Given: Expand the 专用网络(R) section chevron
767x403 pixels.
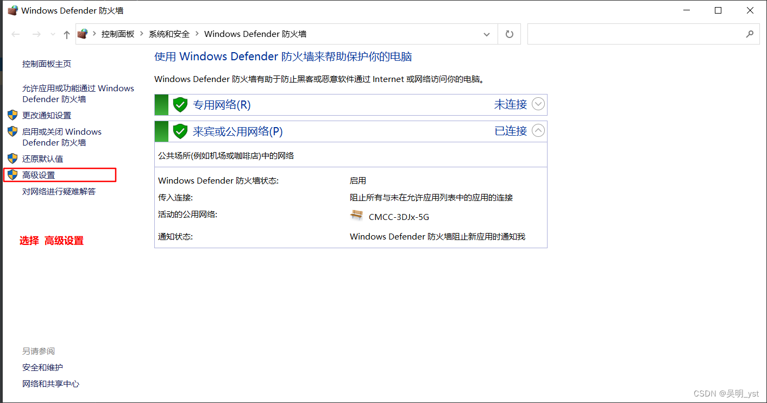Looking at the screenshot, I should coord(538,104).
